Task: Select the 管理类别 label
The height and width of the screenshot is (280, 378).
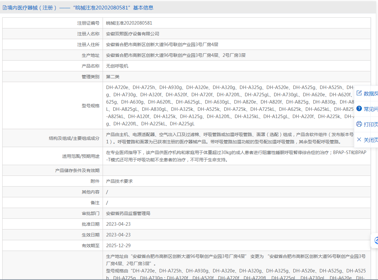Action: tap(90, 77)
